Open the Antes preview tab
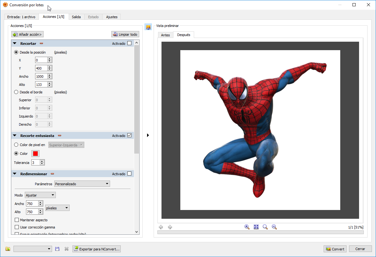The image size is (376, 257). point(165,35)
